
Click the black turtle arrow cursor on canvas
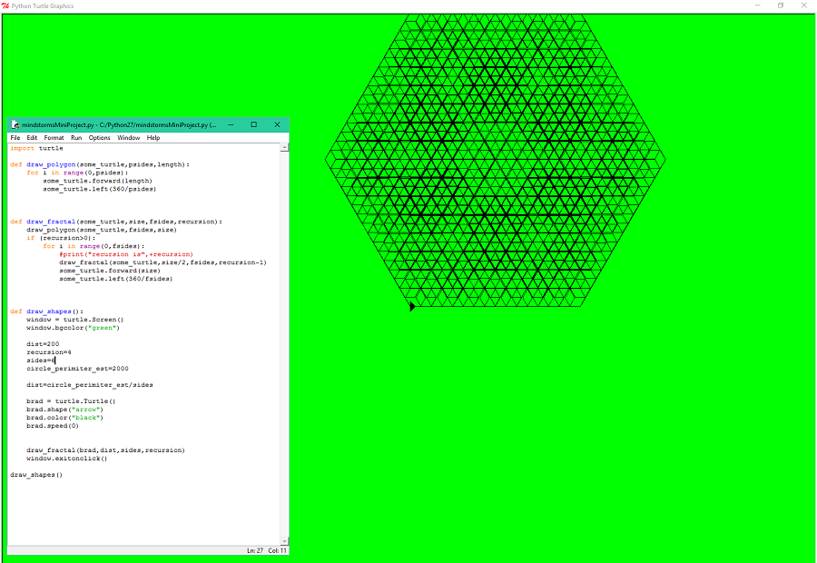coord(413,307)
